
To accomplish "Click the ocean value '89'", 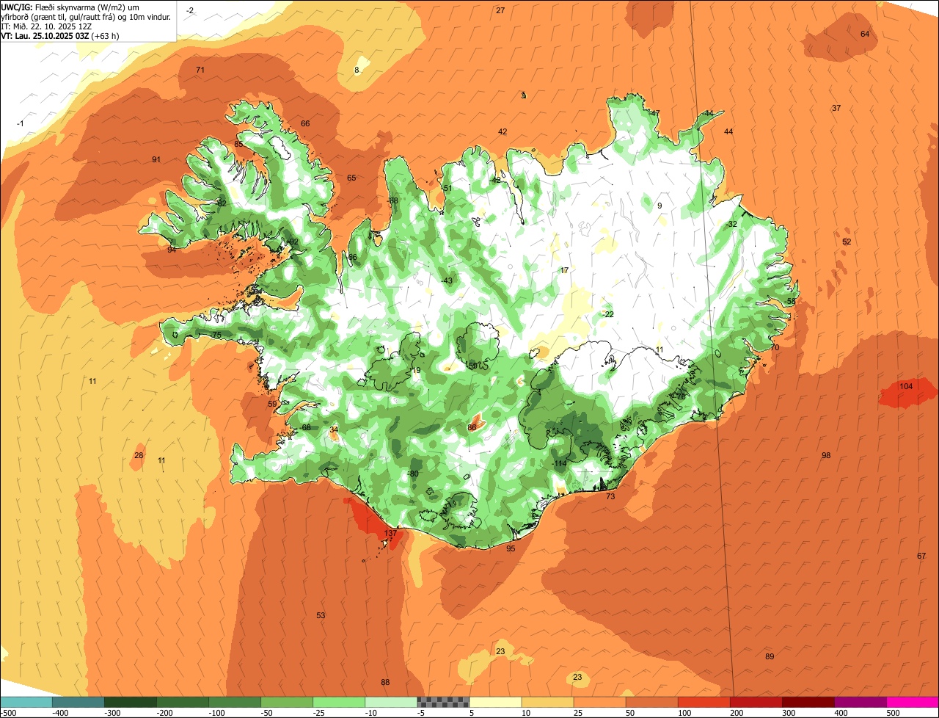I will (770, 656).
